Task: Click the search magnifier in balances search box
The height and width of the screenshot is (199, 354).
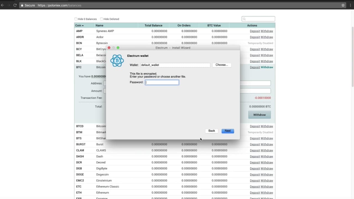Action: point(244,19)
